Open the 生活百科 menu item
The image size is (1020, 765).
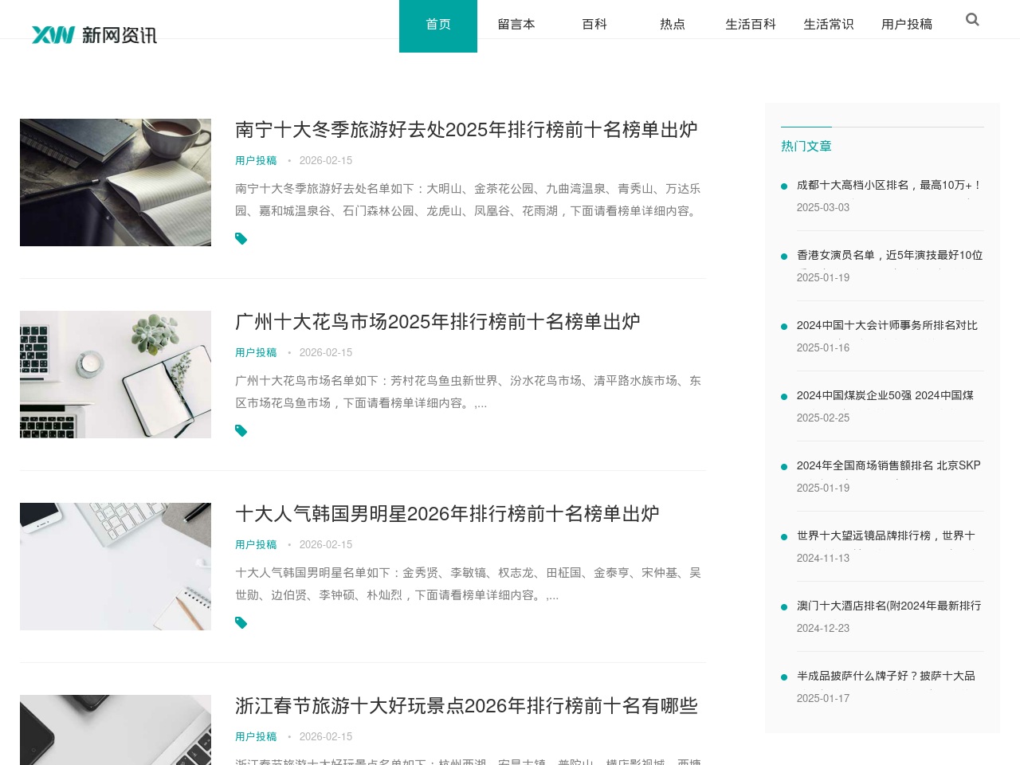pyautogui.click(x=751, y=25)
